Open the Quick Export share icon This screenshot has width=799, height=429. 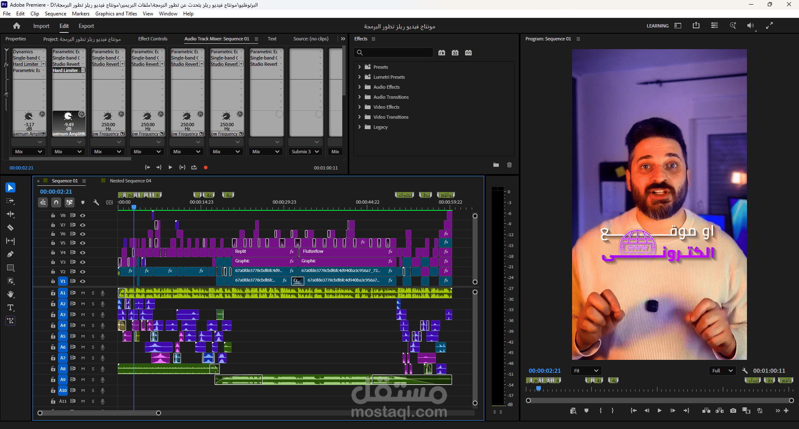(696, 26)
